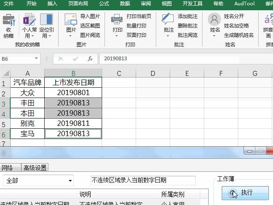
Task: Click 姓名加空格 command
Action: point(236,26)
